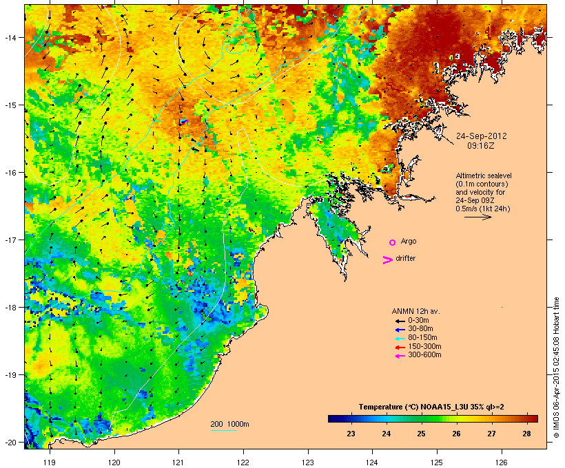Click the '200 1000m' isobath label
Image resolution: width=565 pixels, height=468 pixels.
pyautogui.click(x=229, y=424)
